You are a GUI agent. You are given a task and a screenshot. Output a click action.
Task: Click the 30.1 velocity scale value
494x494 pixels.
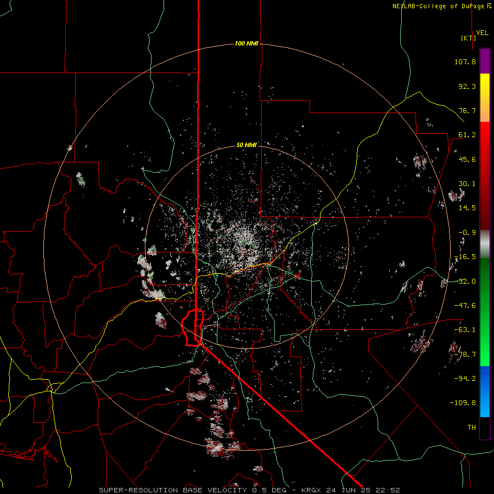(467, 184)
